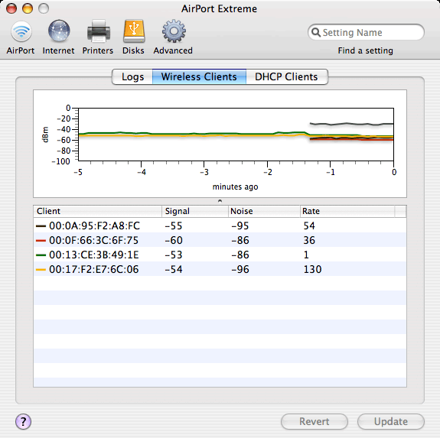Click the yellow minimize window button

[x=28, y=8]
